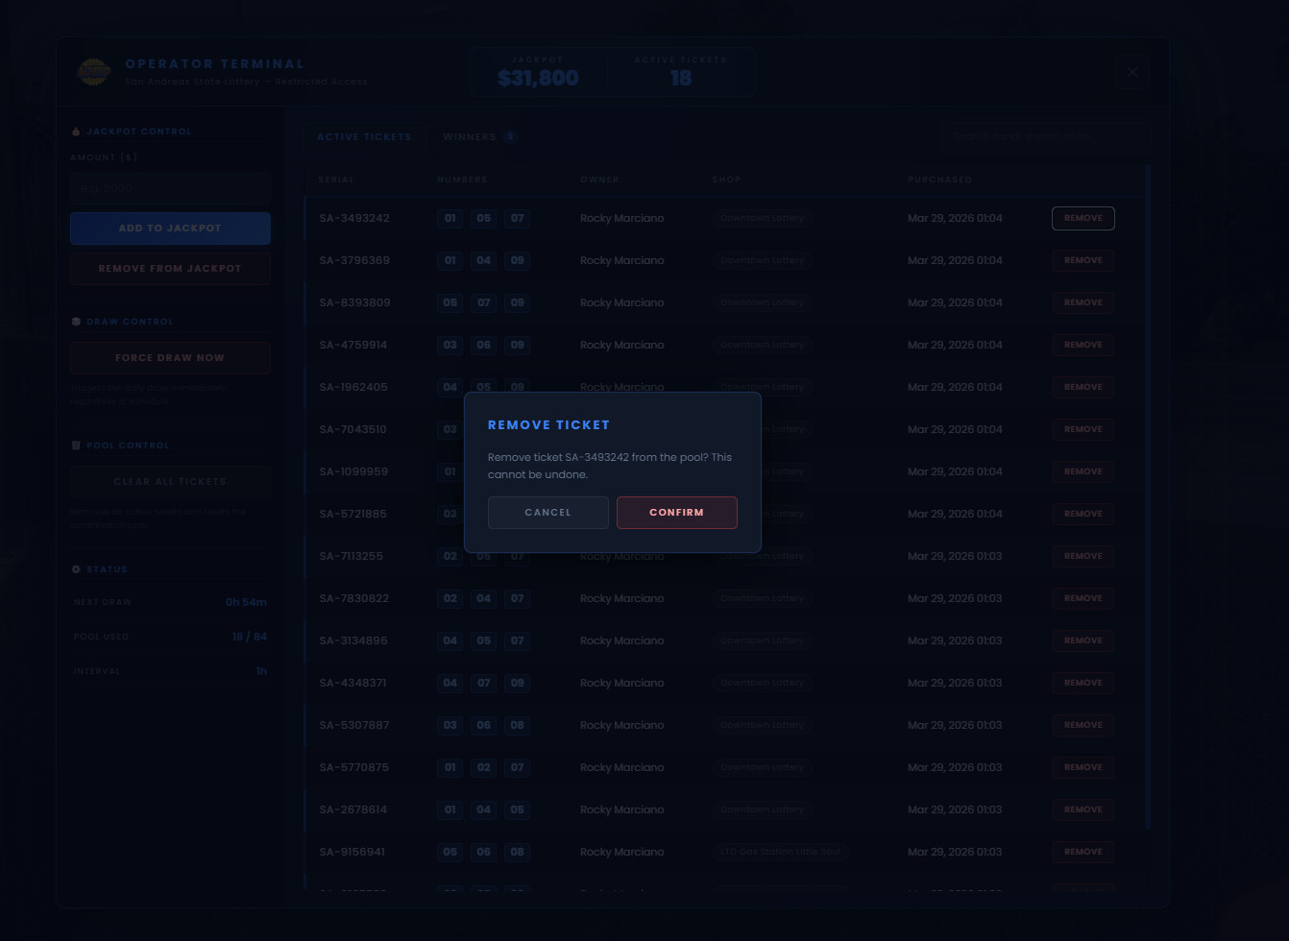Click the Shop column header
Viewport: 1289px width, 941px height.
[727, 180]
